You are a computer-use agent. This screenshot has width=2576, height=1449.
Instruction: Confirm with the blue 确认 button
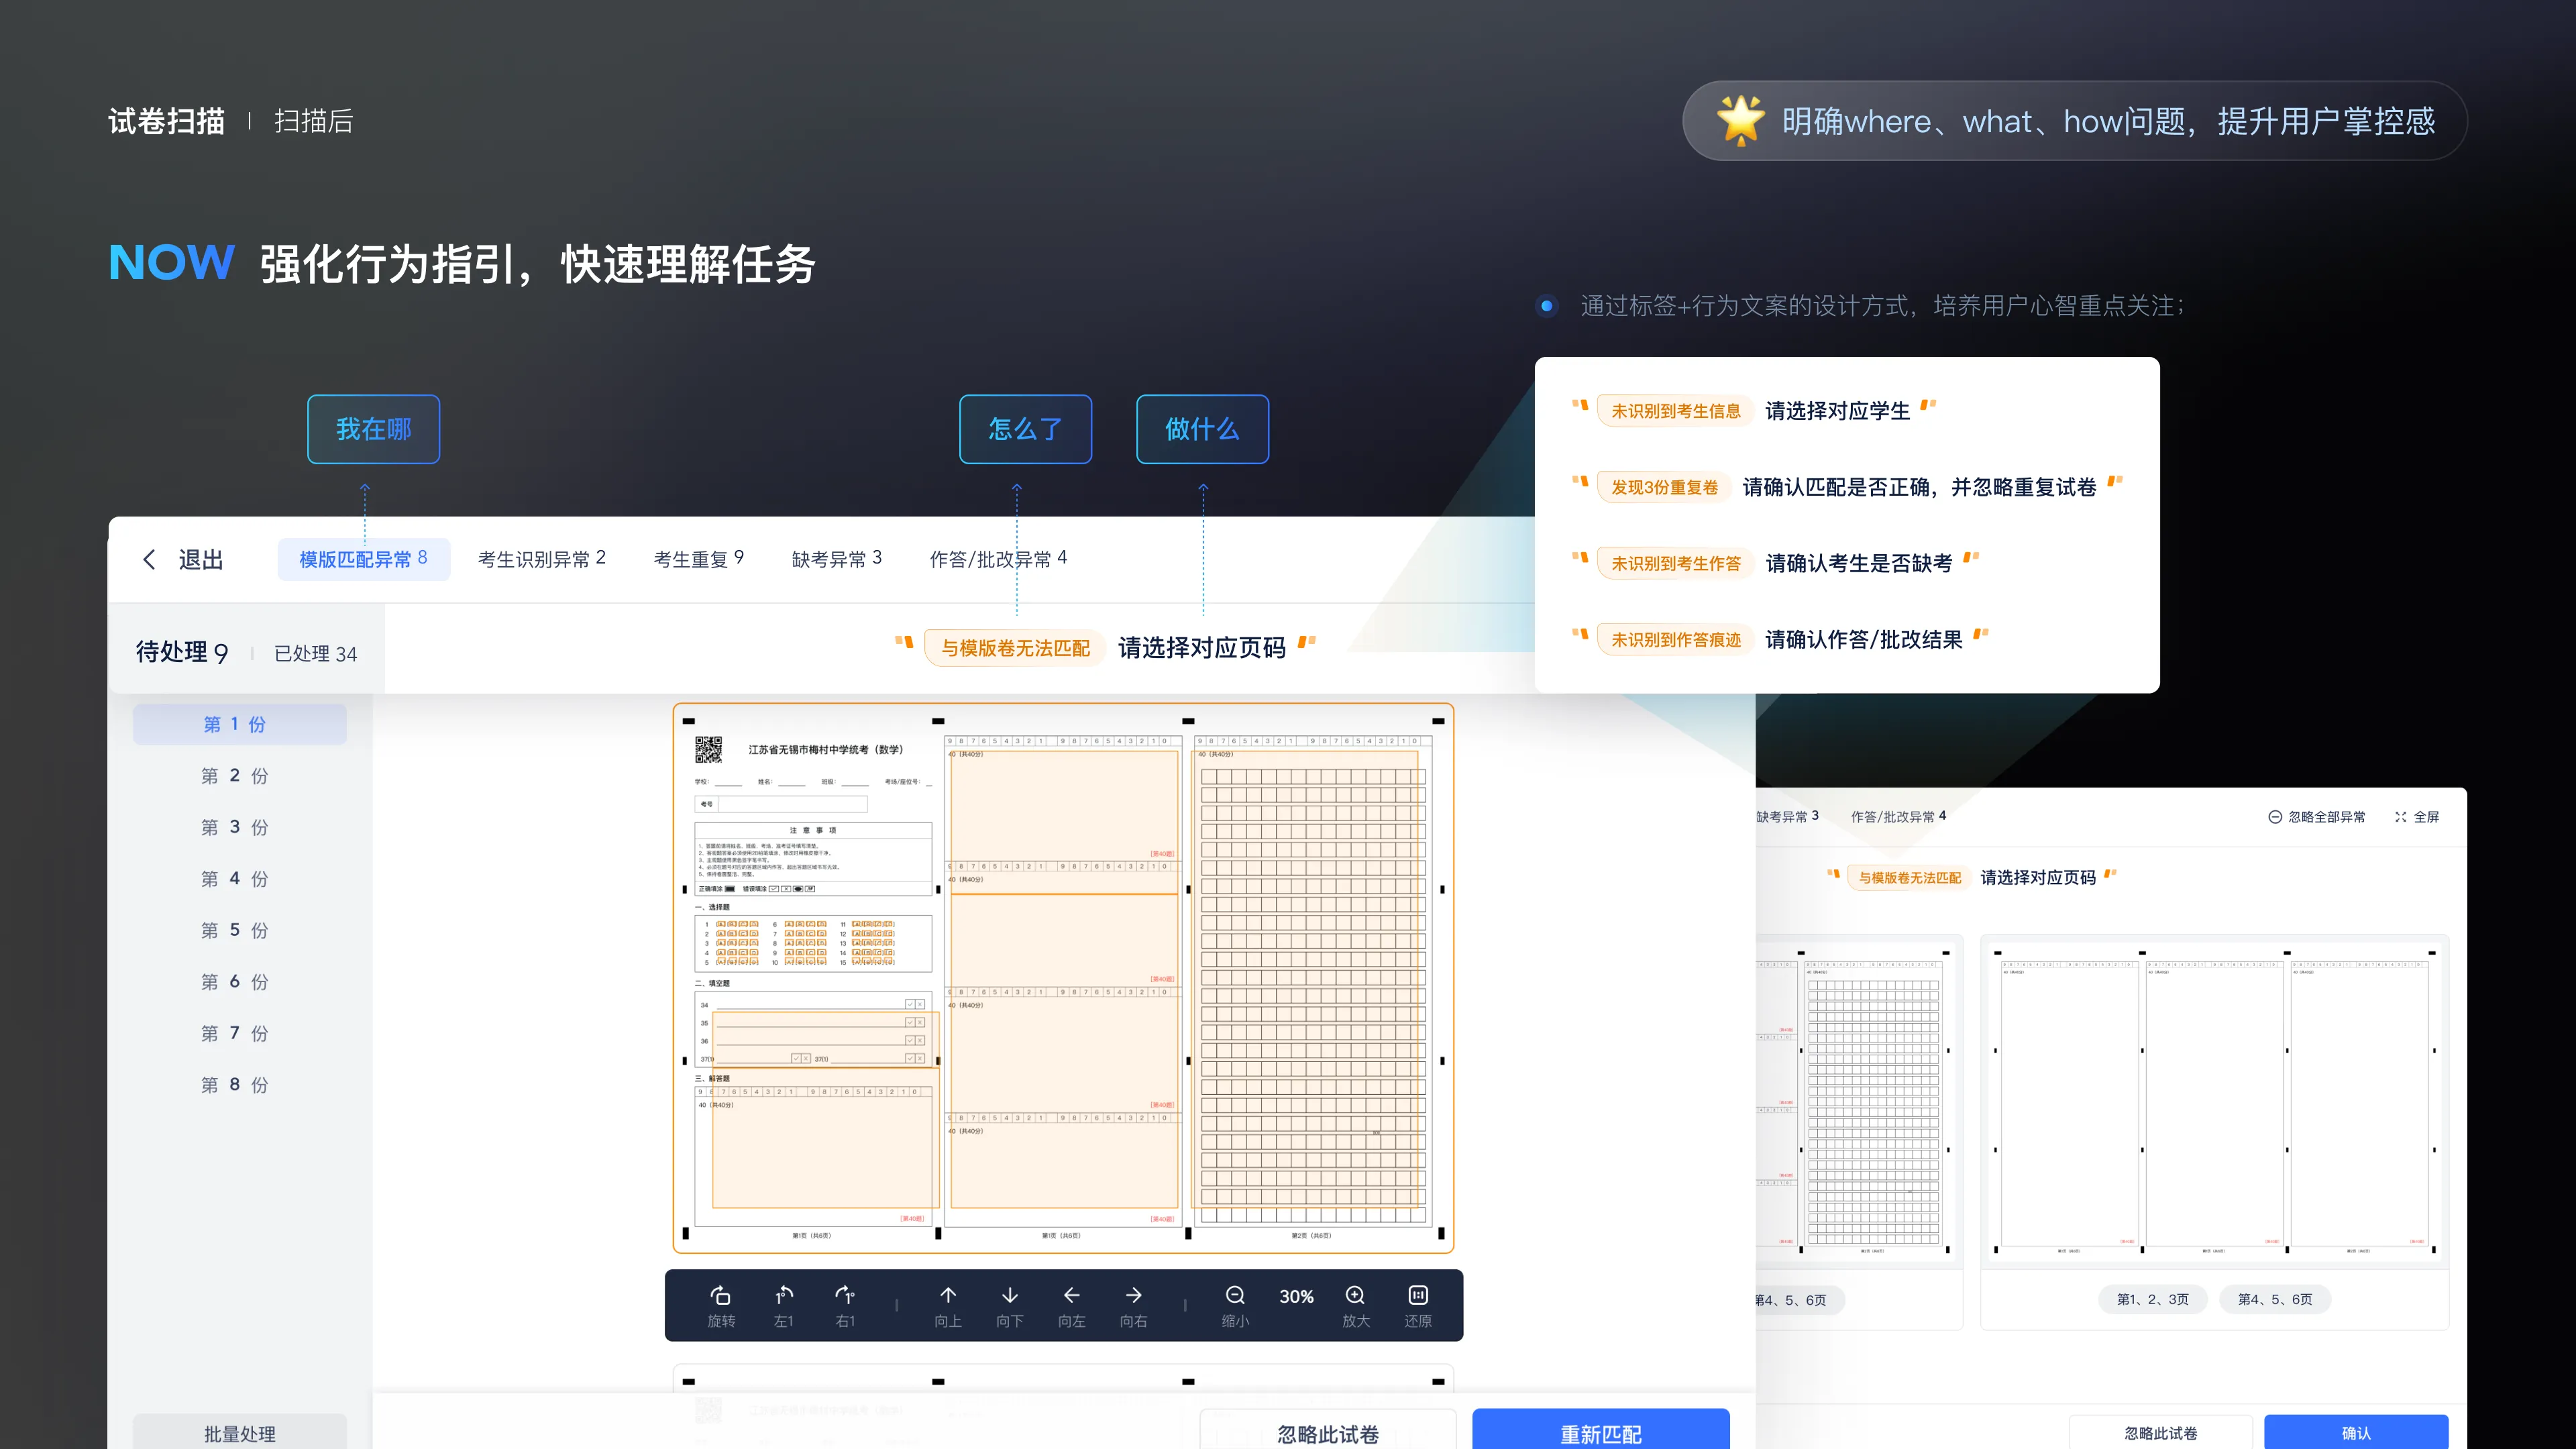2356,1432
